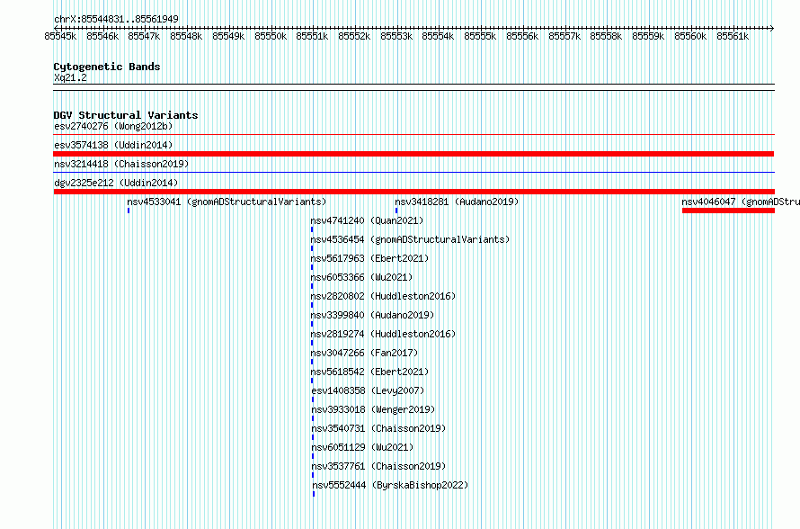Click the DGV Structural Variants track title
This screenshot has width=800, height=529.
(126, 115)
